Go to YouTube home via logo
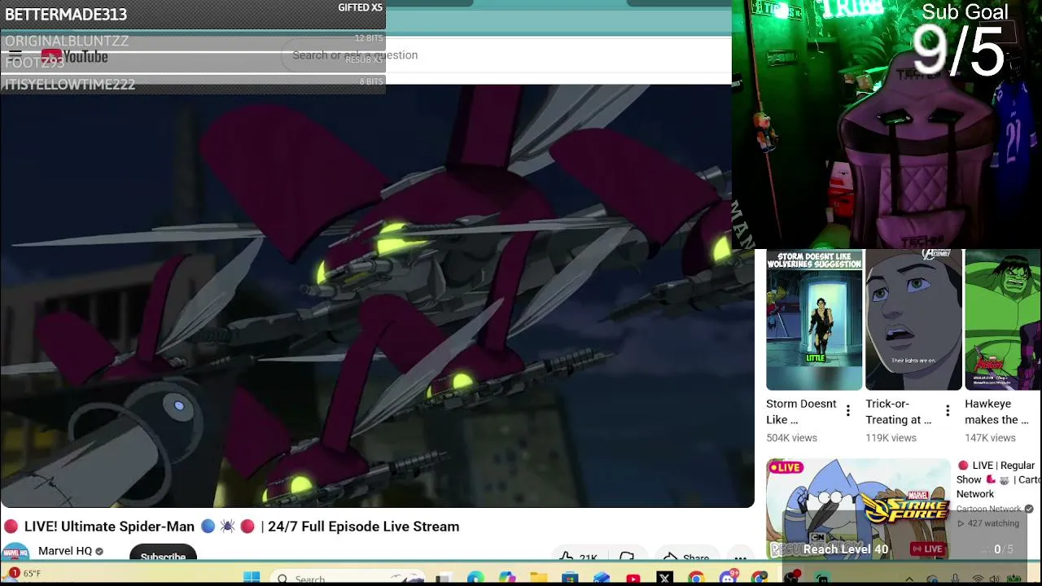 pos(74,56)
